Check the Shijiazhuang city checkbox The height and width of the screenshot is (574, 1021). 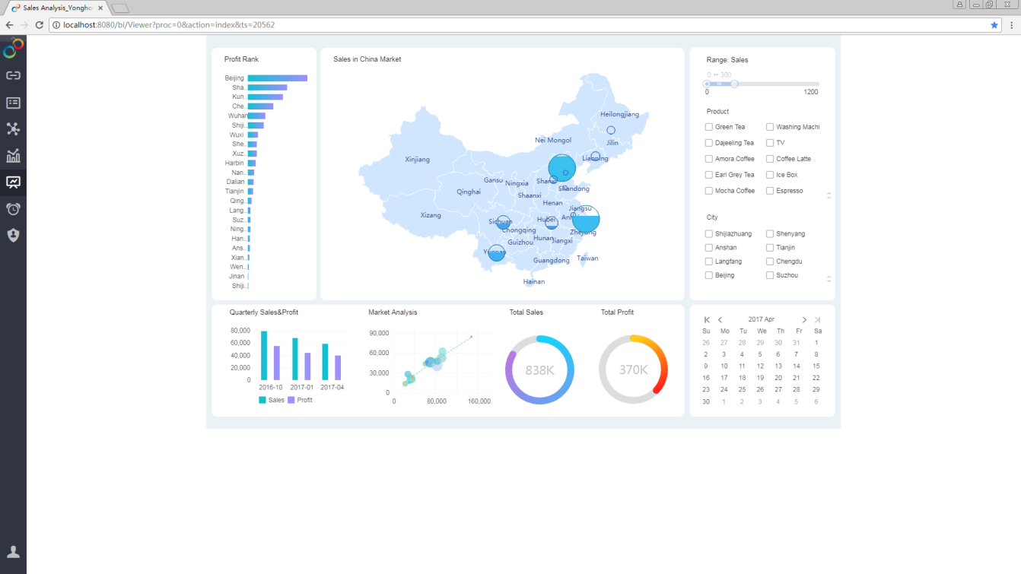click(709, 234)
